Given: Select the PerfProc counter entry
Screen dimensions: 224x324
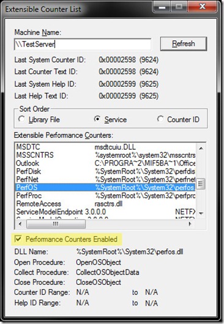Looking at the screenshot, I should pos(105,195).
